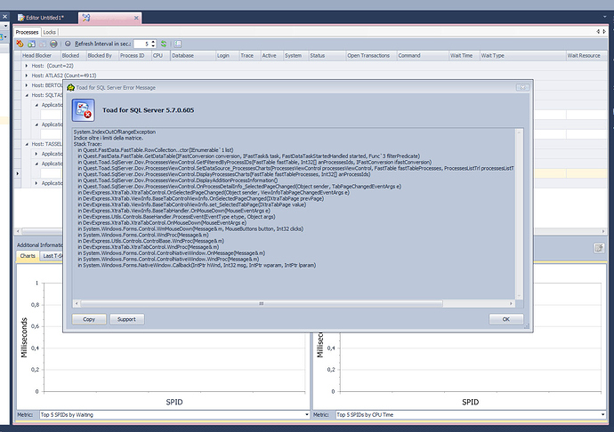This screenshot has height=432, width=614.
Task: Click the stack trace horizontal scrollbar thumb
Action: (262, 304)
